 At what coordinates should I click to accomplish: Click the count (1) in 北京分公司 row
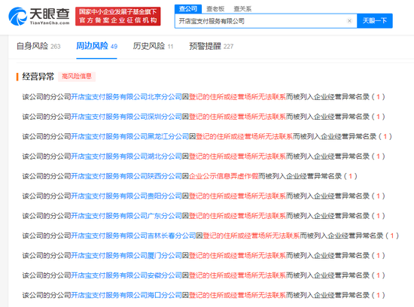click(378, 97)
